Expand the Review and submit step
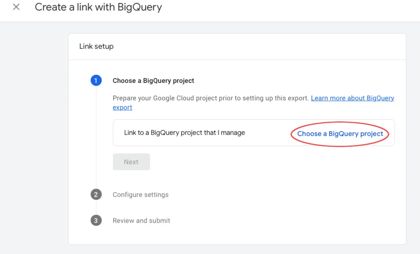The height and width of the screenshot is (254, 420). (x=141, y=221)
